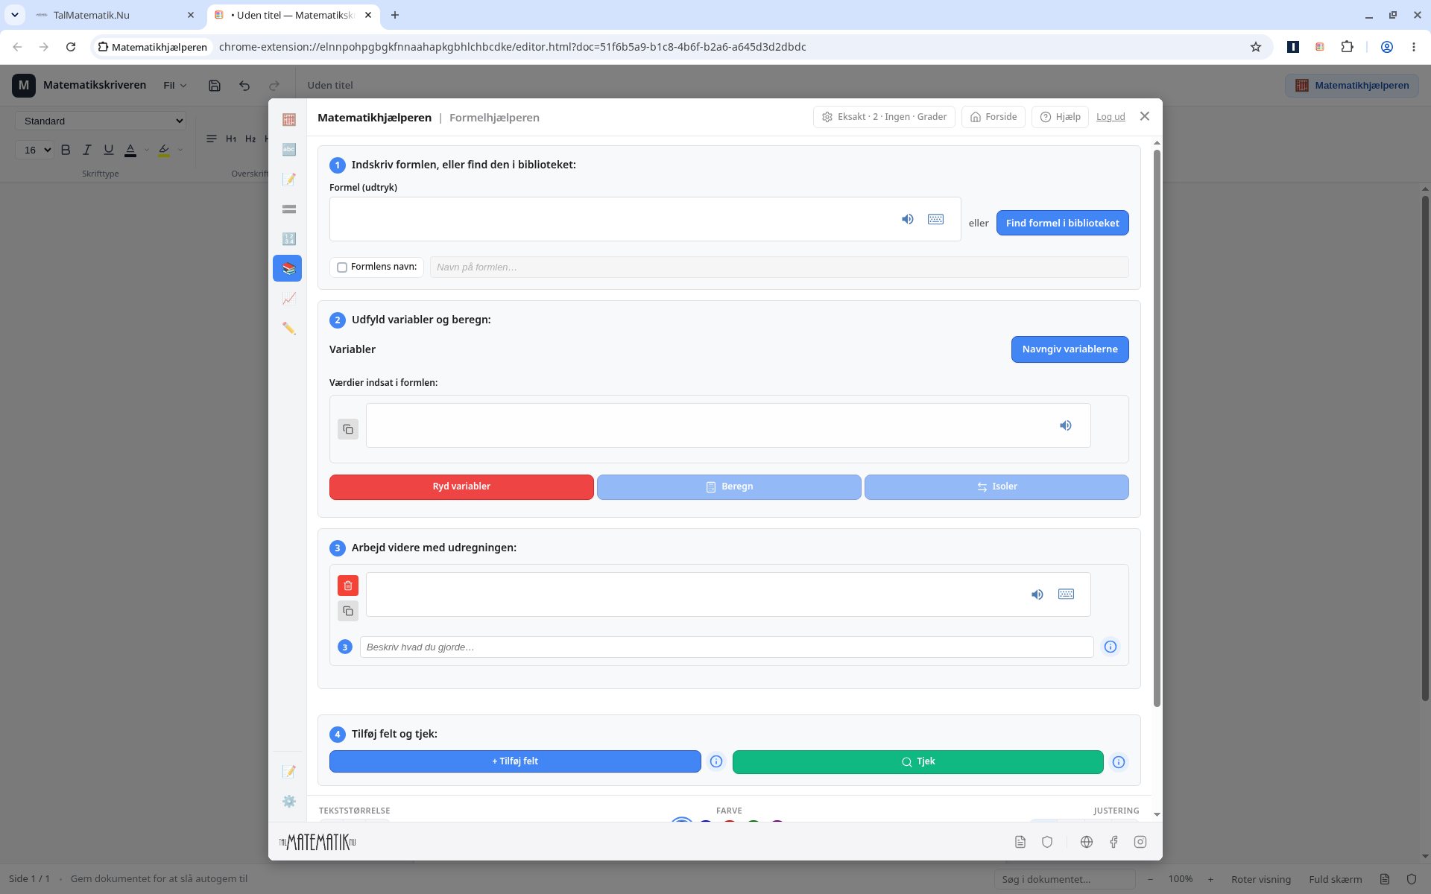Image resolution: width=1431 pixels, height=894 pixels.
Task: Click speaker icon in step 3 calculation field
Action: [1037, 595]
